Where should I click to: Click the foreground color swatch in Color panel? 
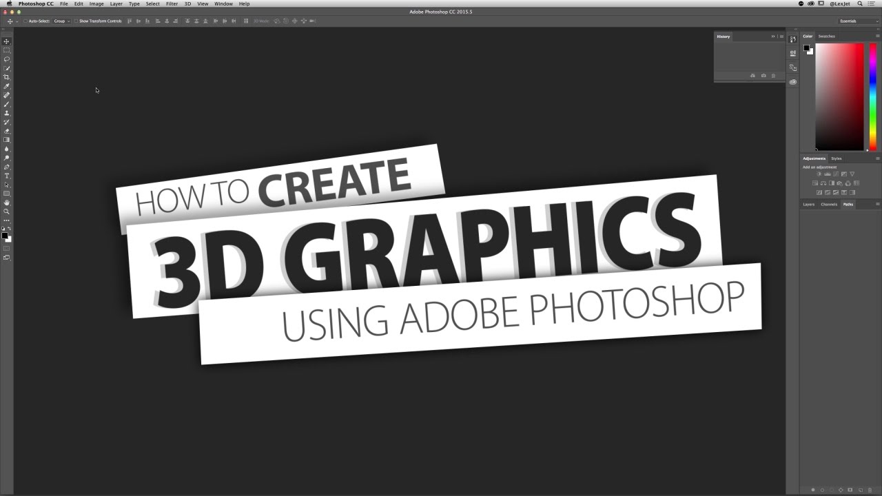(806, 48)
